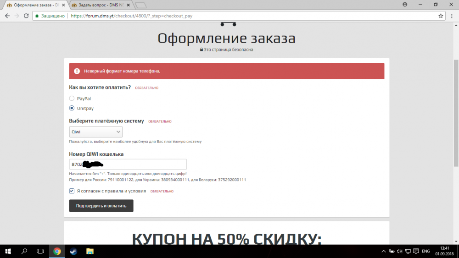Viewport: 459px width, 258px height.
Task: Open the Chrome three-dot menu
Action: (452, 16)
